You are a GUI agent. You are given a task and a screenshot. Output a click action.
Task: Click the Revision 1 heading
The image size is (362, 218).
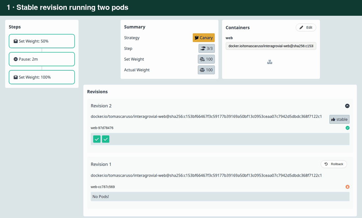[x=101, y=164]
